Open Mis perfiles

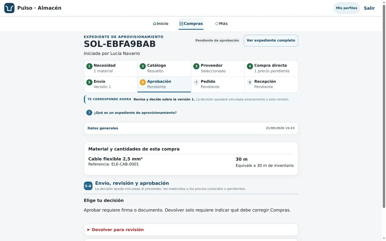click(x=346, y=8)
